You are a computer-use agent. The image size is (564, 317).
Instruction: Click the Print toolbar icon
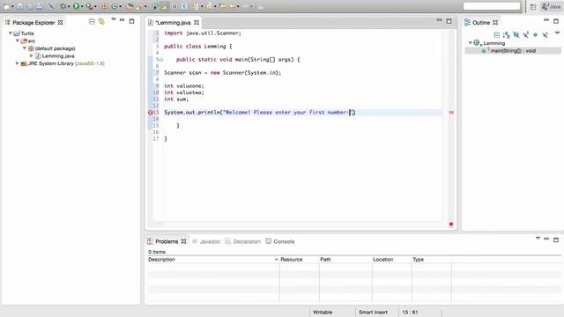(39, 6)
